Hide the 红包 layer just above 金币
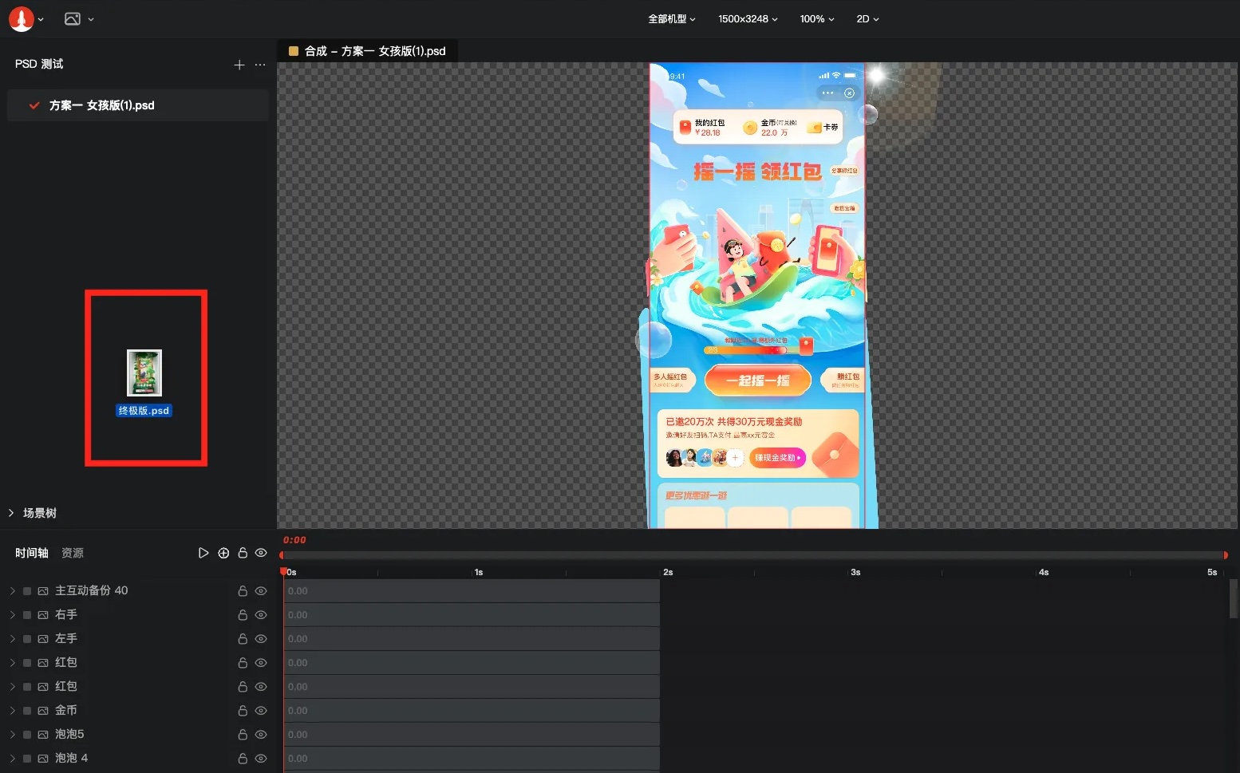The image size is (1240, 773). (x=261, y=687)
